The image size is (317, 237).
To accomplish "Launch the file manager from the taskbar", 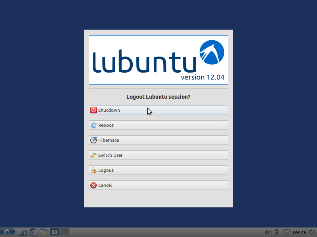I will 23,232.
